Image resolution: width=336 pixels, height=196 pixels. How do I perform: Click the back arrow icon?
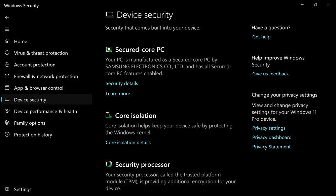pos(7,17)
